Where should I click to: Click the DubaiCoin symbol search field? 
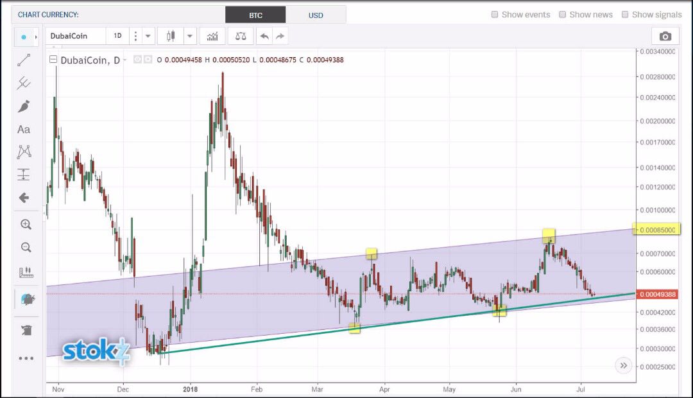(75, 36)
